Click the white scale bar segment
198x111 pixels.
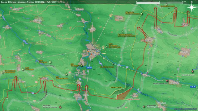tap(148, 3)
